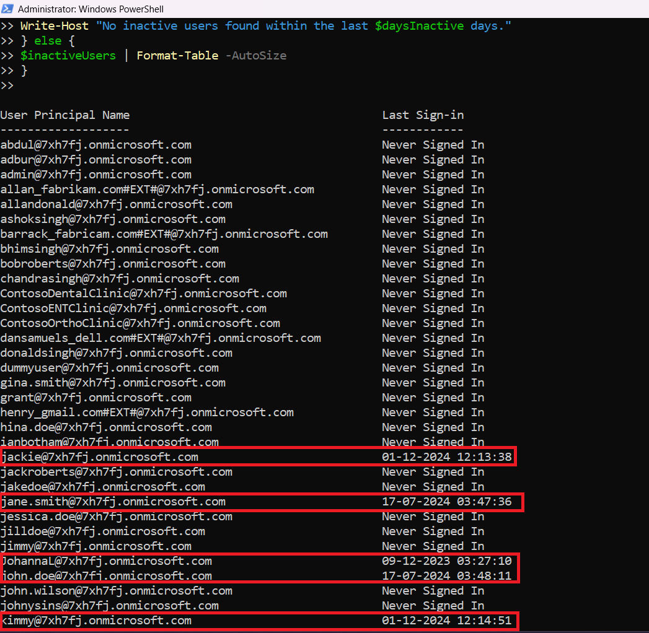Click the -AutoSize parameter text
This screenshot has height=633, width=649.
(x=255, y=56)
